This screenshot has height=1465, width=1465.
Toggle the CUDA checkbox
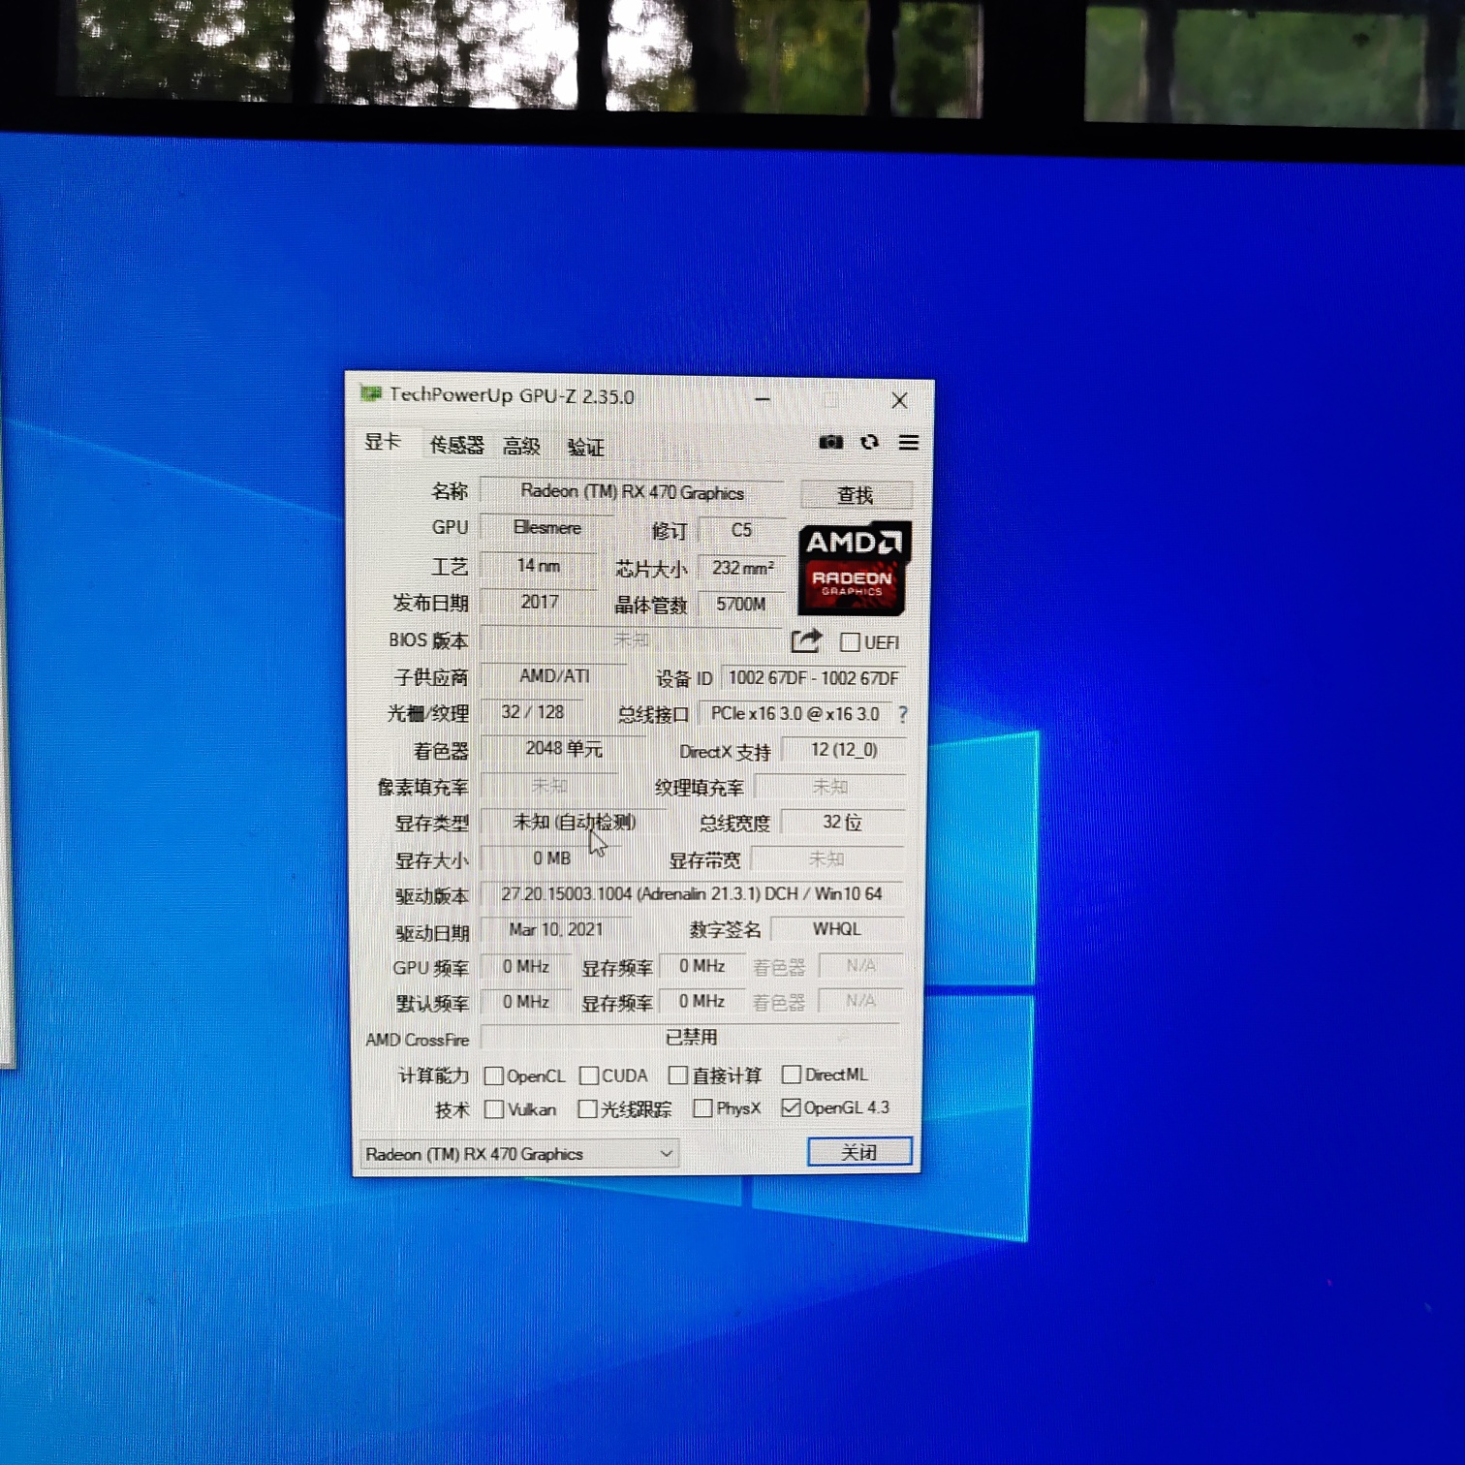pos(588,1075)
